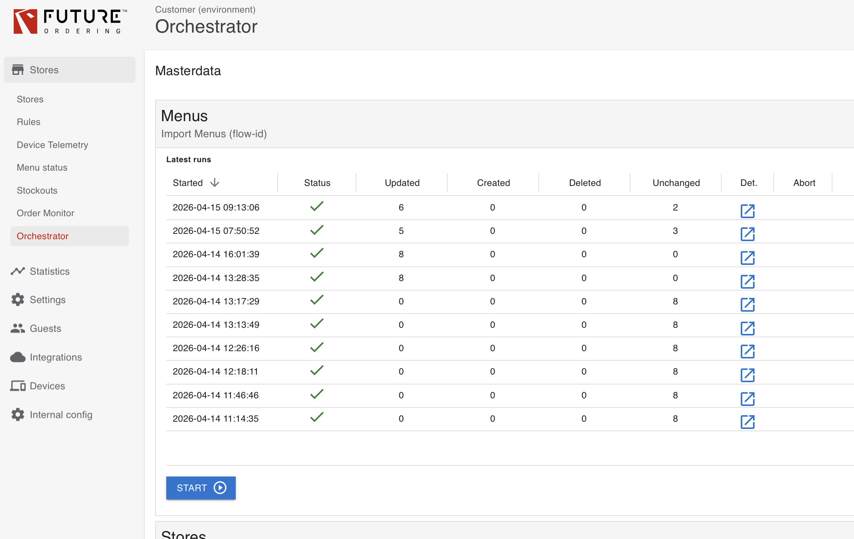Open details for the 2026-04-15 09:13:06 run
854x539 pixels.
(x=747, y=211)
